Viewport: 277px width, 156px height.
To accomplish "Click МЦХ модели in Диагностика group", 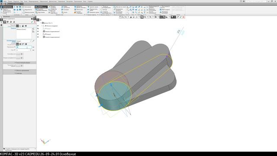I will [x=164, y=10].
